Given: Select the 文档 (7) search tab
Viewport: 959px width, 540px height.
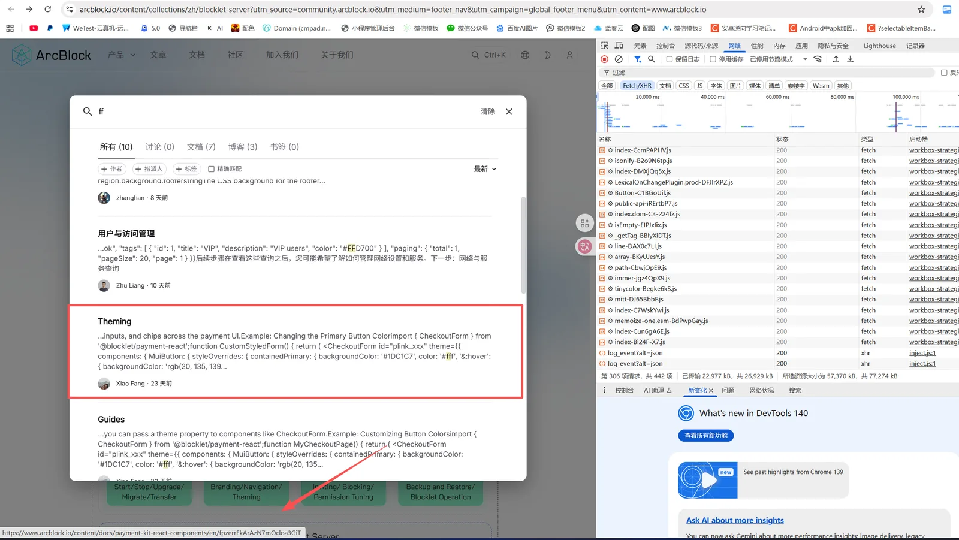Looking at the screenshot, I should point(201,147).
